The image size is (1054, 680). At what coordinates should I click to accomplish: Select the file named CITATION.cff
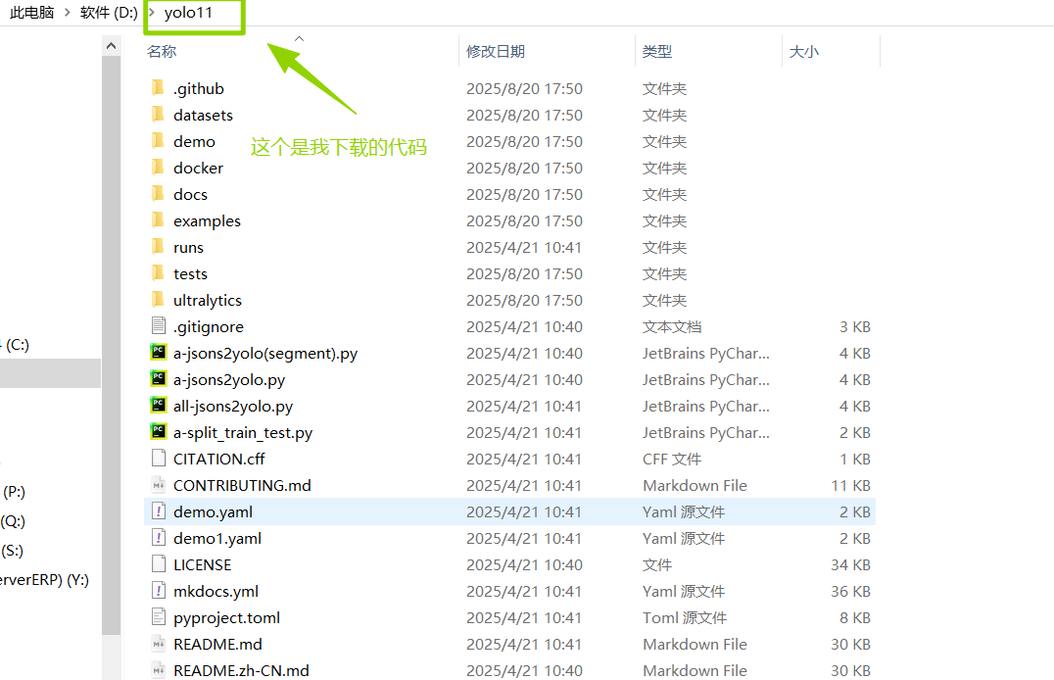(x=219, y=459)
